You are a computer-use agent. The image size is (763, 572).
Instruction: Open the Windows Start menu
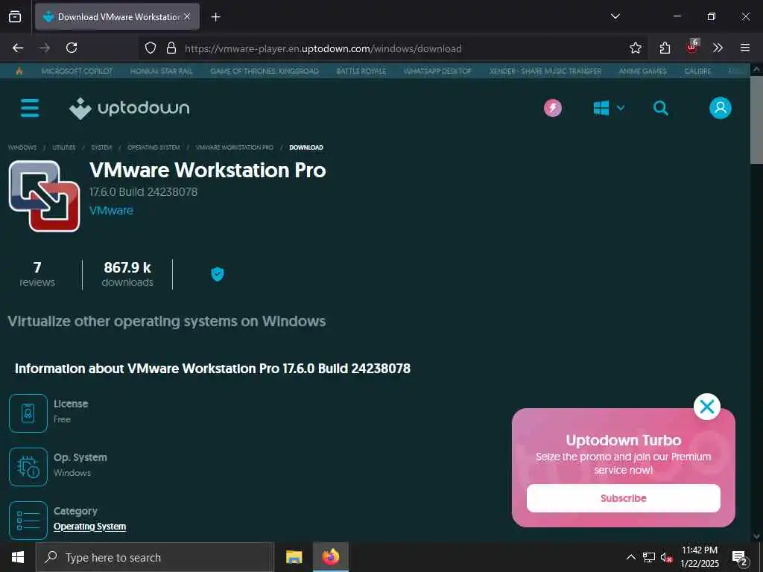pos(18,557)
